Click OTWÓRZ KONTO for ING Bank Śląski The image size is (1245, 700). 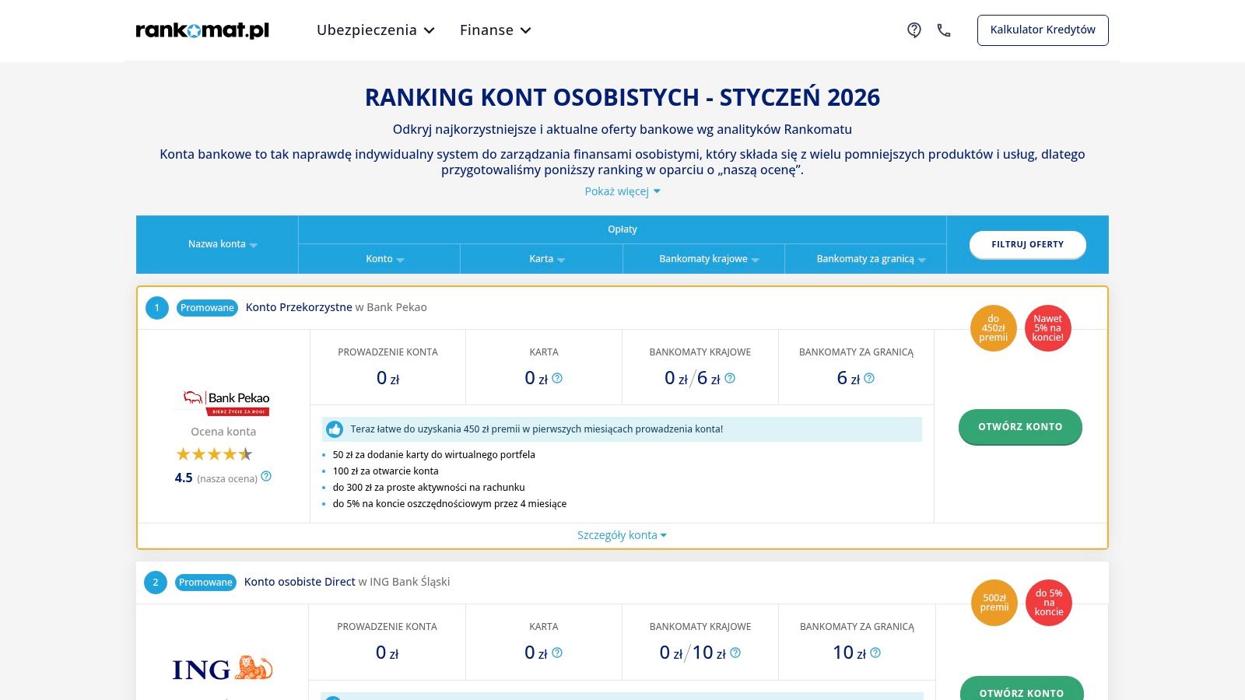coord(1022,689)
